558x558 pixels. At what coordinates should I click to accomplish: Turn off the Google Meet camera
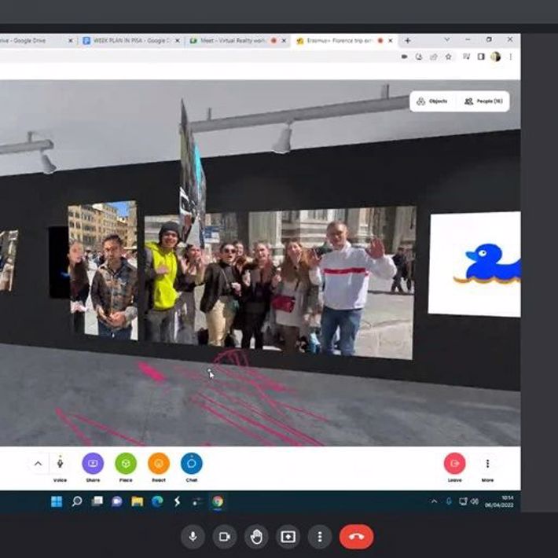(x=224, y=537)
